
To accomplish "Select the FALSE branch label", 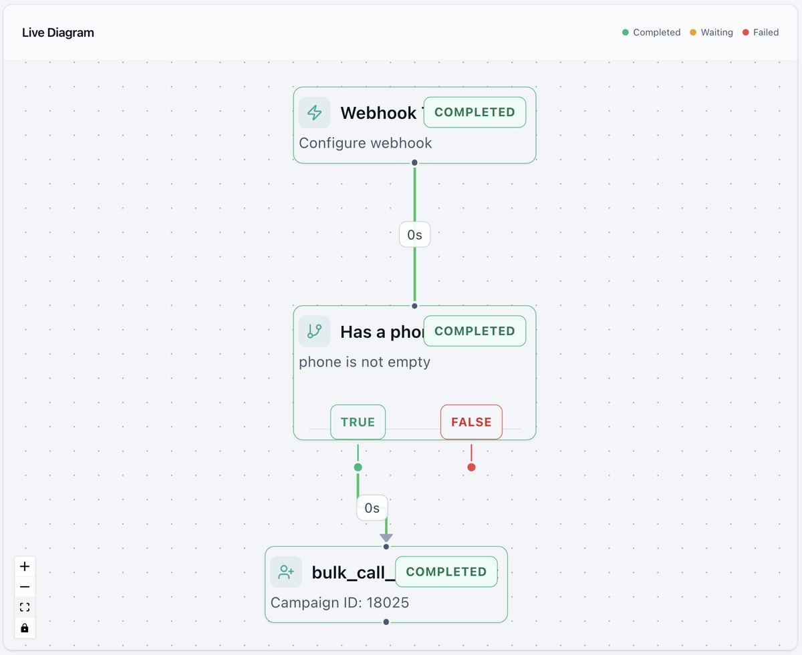I will click(471, 422).
